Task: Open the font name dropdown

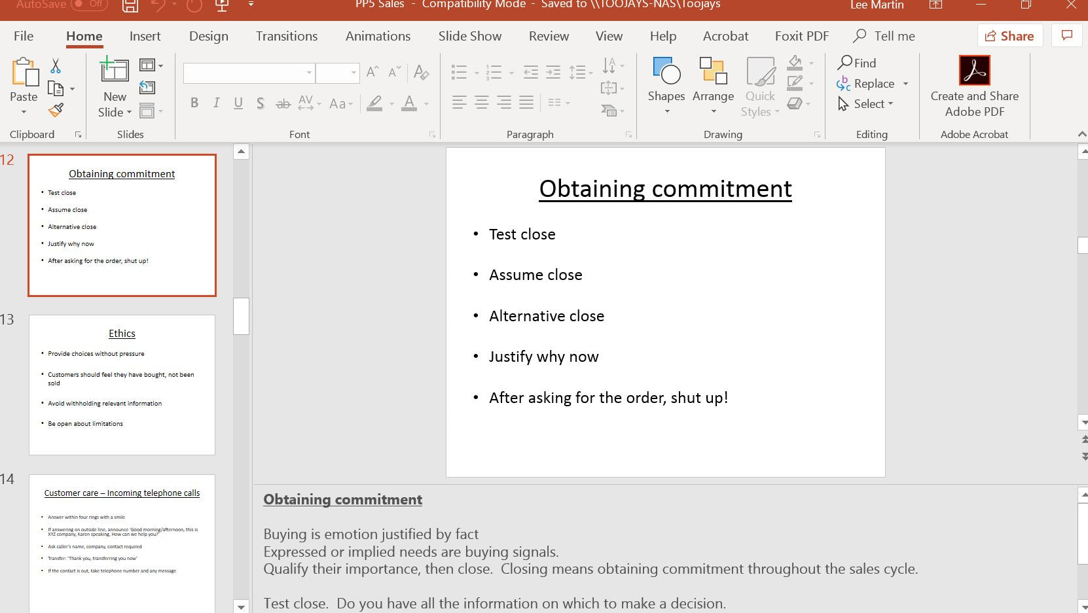Action: (x=309, y=73)
